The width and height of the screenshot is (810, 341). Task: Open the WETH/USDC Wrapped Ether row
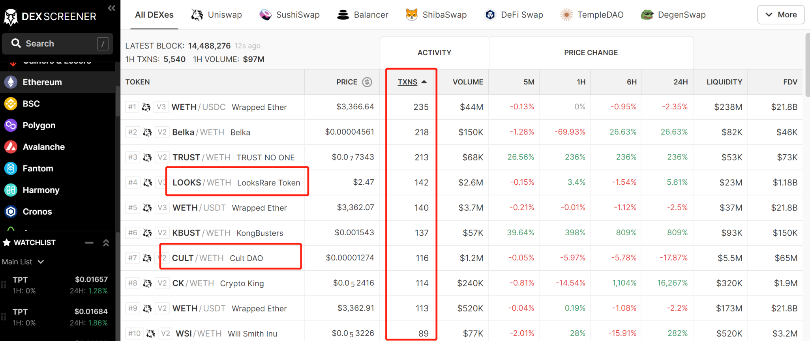(x=461, y=107)
